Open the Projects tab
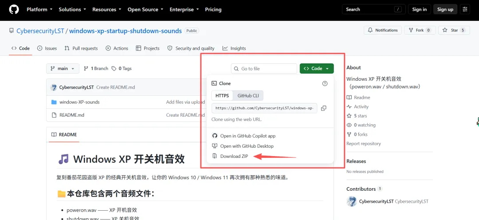The image size is (479, 220). tap(148, 48)
